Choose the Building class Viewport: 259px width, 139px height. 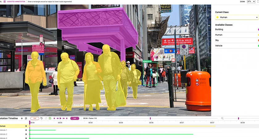click(x=237, y=29)
